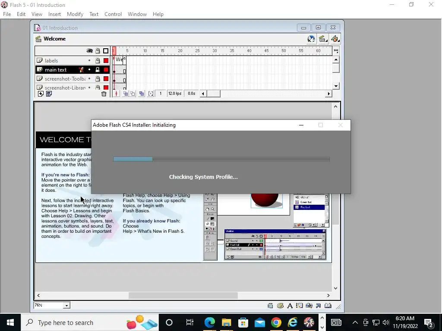Open the File menu

point(7,14)
